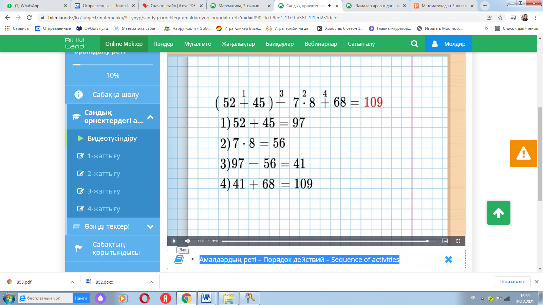Launch Opera from the taskbar

(x=145, y=298)
